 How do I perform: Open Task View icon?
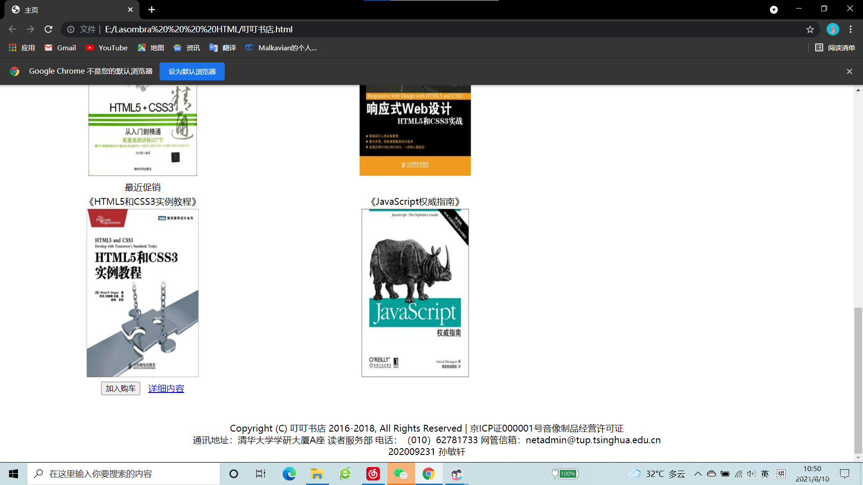point(261,474)
